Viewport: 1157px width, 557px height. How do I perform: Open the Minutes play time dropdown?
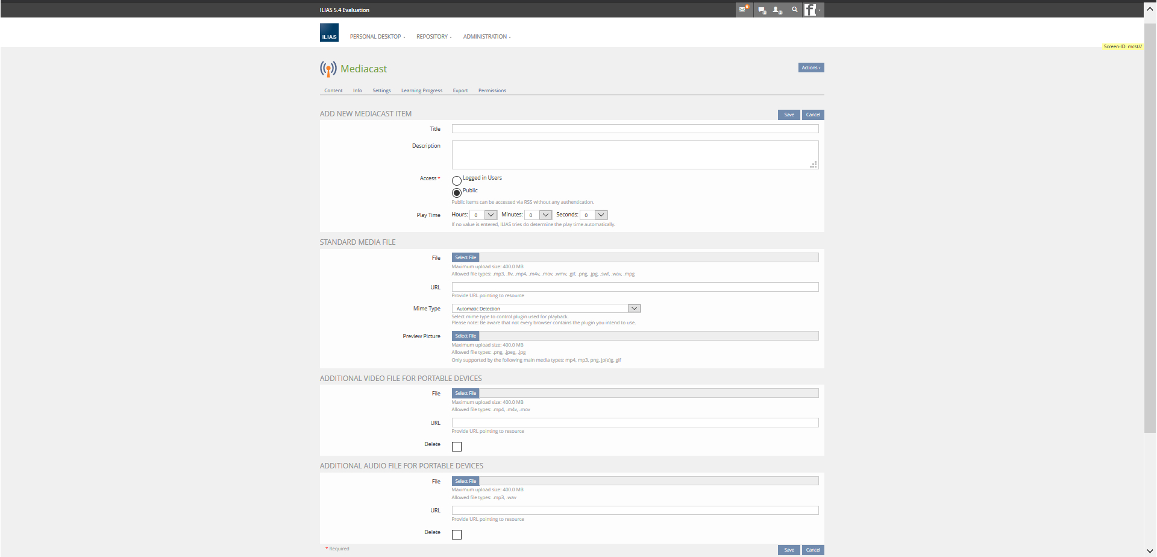click(x=538, y=215)
